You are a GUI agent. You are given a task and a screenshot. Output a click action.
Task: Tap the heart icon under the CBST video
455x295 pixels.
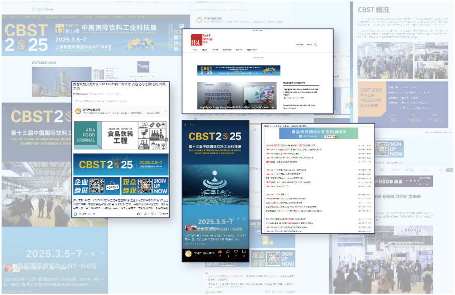click(236, 252)
